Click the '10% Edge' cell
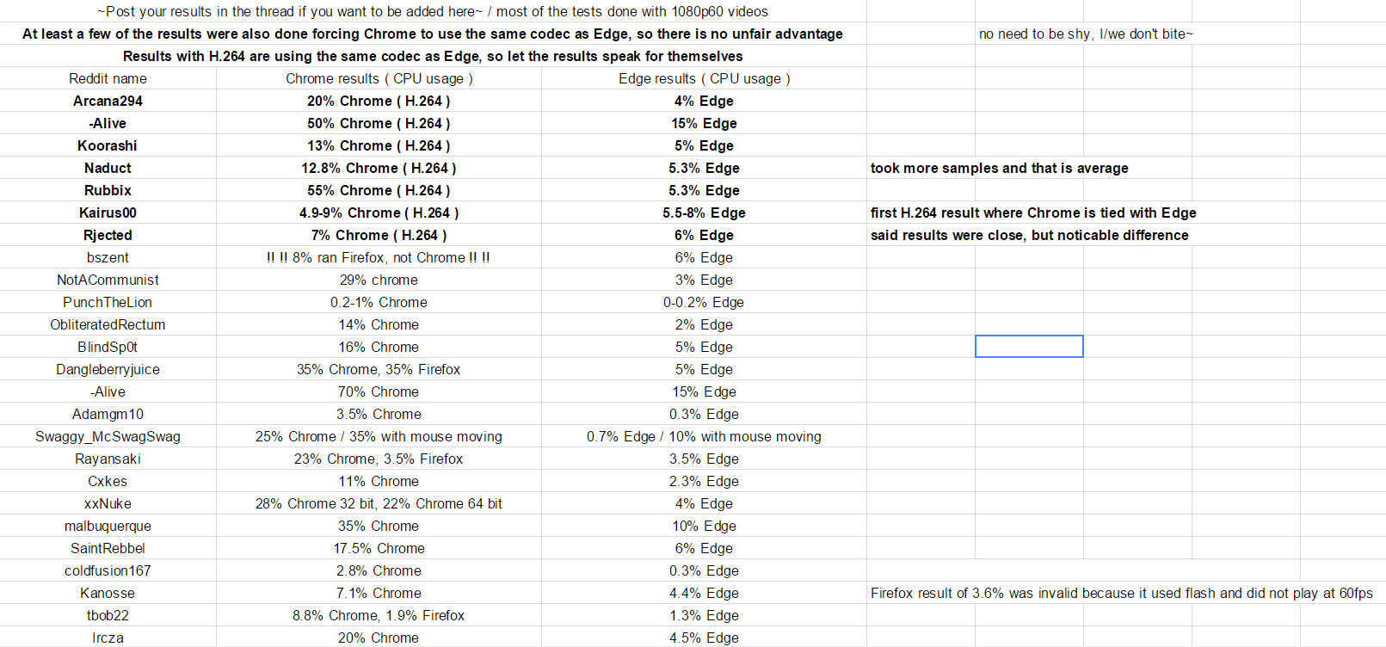The image size is (1386, 647). [704, 526]
